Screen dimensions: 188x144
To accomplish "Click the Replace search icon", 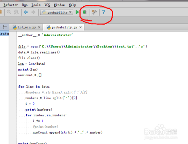I will pos(16,12).
